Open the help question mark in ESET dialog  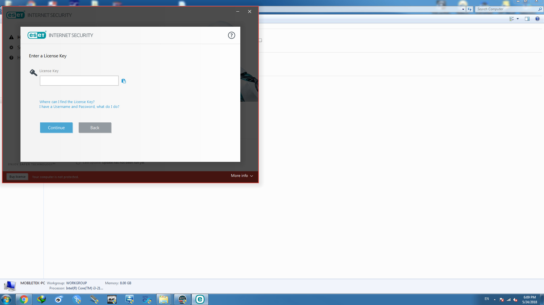click(x=232, y=35)
